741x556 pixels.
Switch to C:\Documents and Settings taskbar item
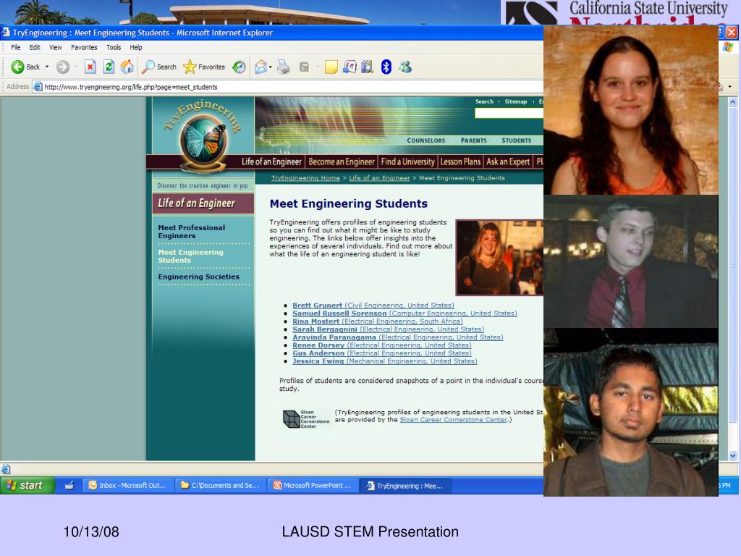coord(220,486)
